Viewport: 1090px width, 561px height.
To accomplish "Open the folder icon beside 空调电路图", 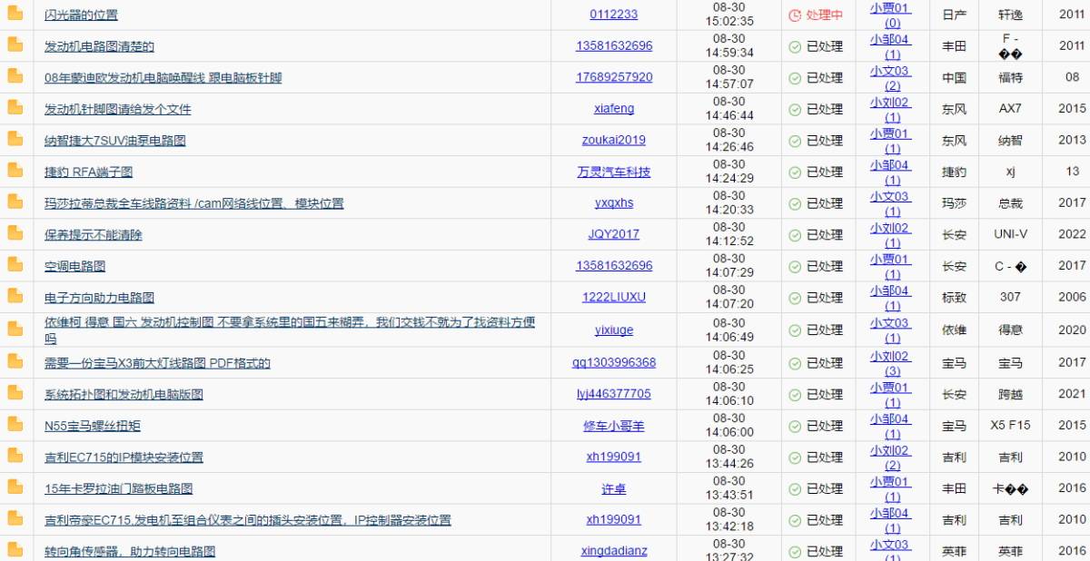I will point(15,266).
